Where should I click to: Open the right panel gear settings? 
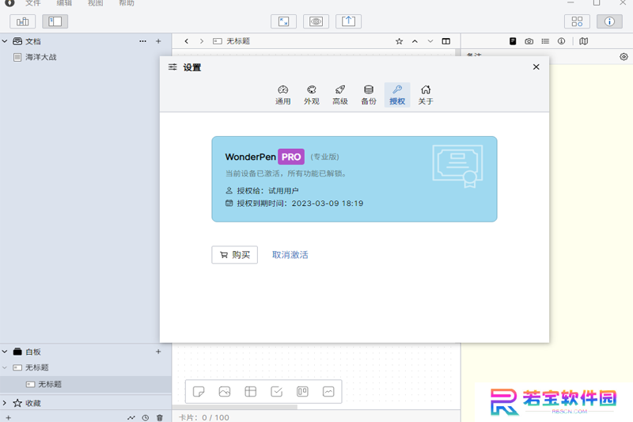624,57
